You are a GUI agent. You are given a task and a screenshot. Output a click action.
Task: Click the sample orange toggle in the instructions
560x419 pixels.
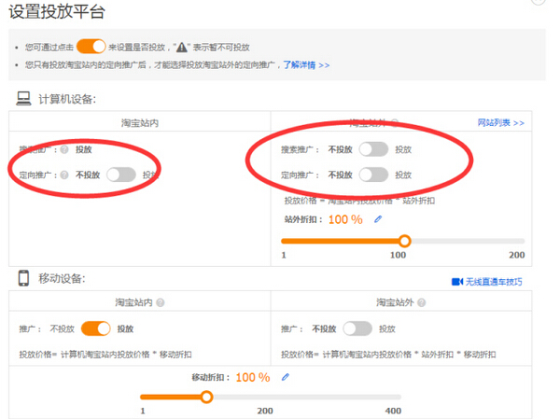(x=91, y=47)
